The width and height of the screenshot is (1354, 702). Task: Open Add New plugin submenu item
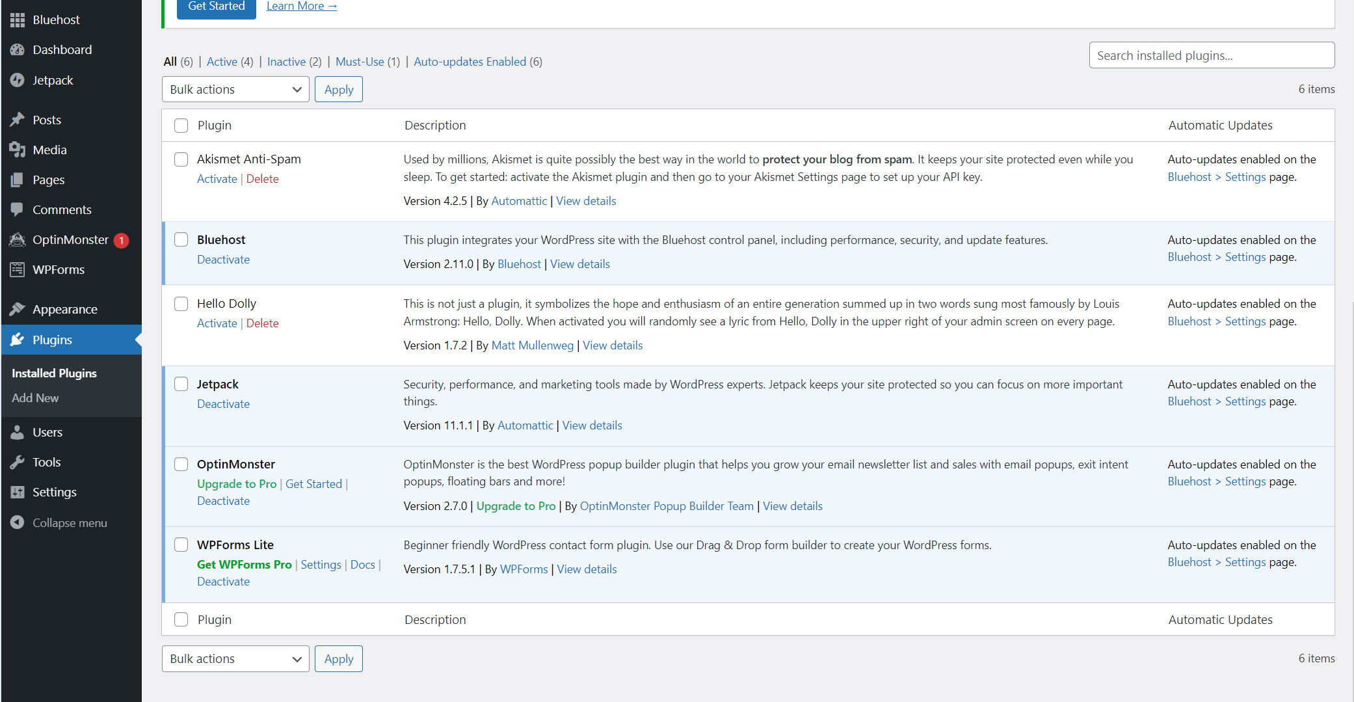(x=35, y=398)
